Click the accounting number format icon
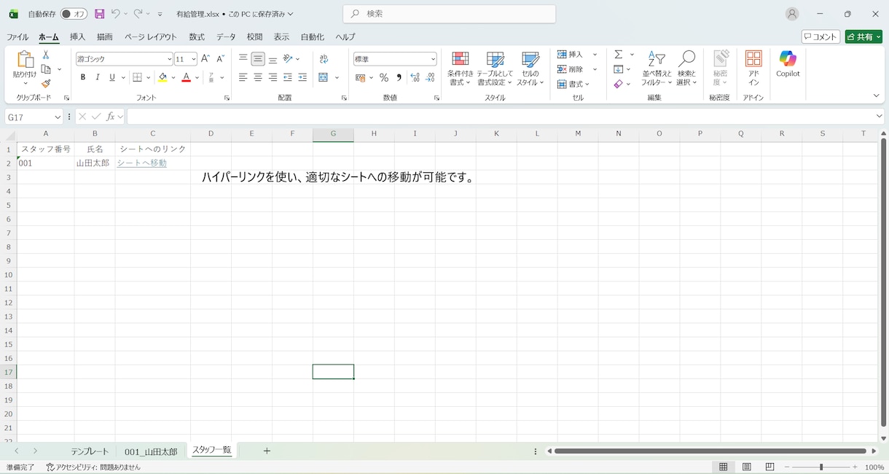The height and width of the screenshot is (474, 889). pos(360,77)
